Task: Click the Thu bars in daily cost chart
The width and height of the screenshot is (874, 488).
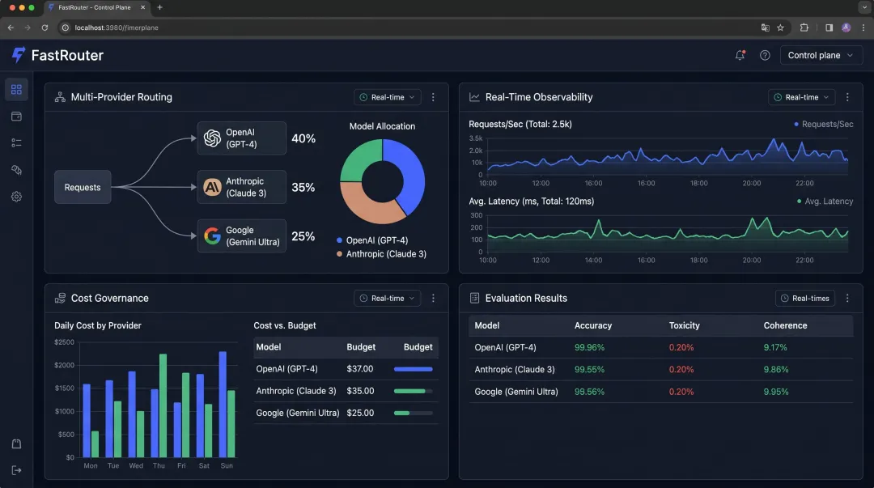Action: coord(159,405)
